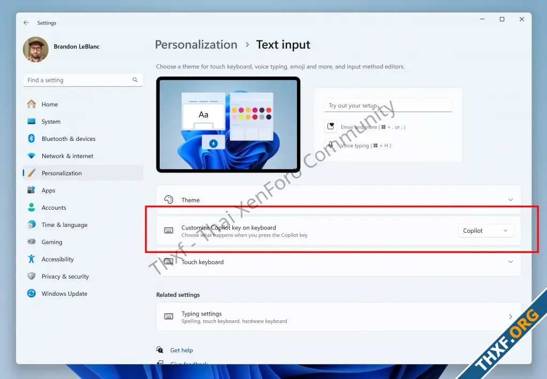Image resolution: width=547 pixels, height=379 pixels.
Task: Click Personalization breadcrumb link
Action: [x=196, y=45]
